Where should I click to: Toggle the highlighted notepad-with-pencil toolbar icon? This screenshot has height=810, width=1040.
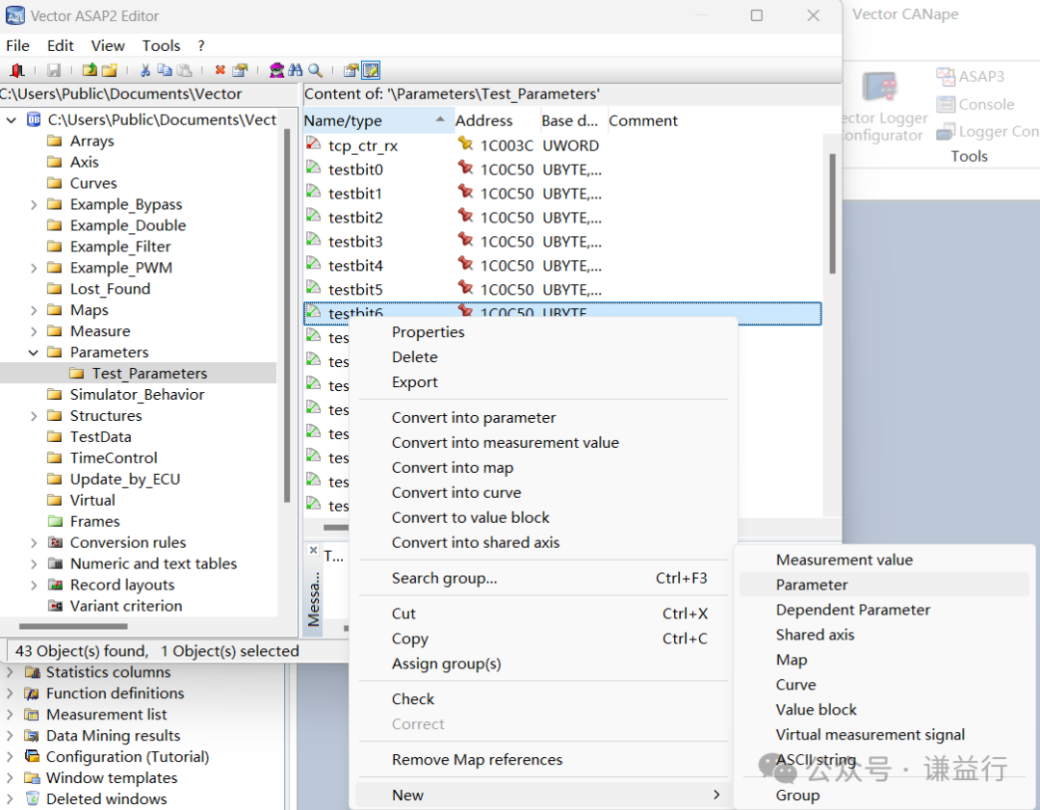371,69
